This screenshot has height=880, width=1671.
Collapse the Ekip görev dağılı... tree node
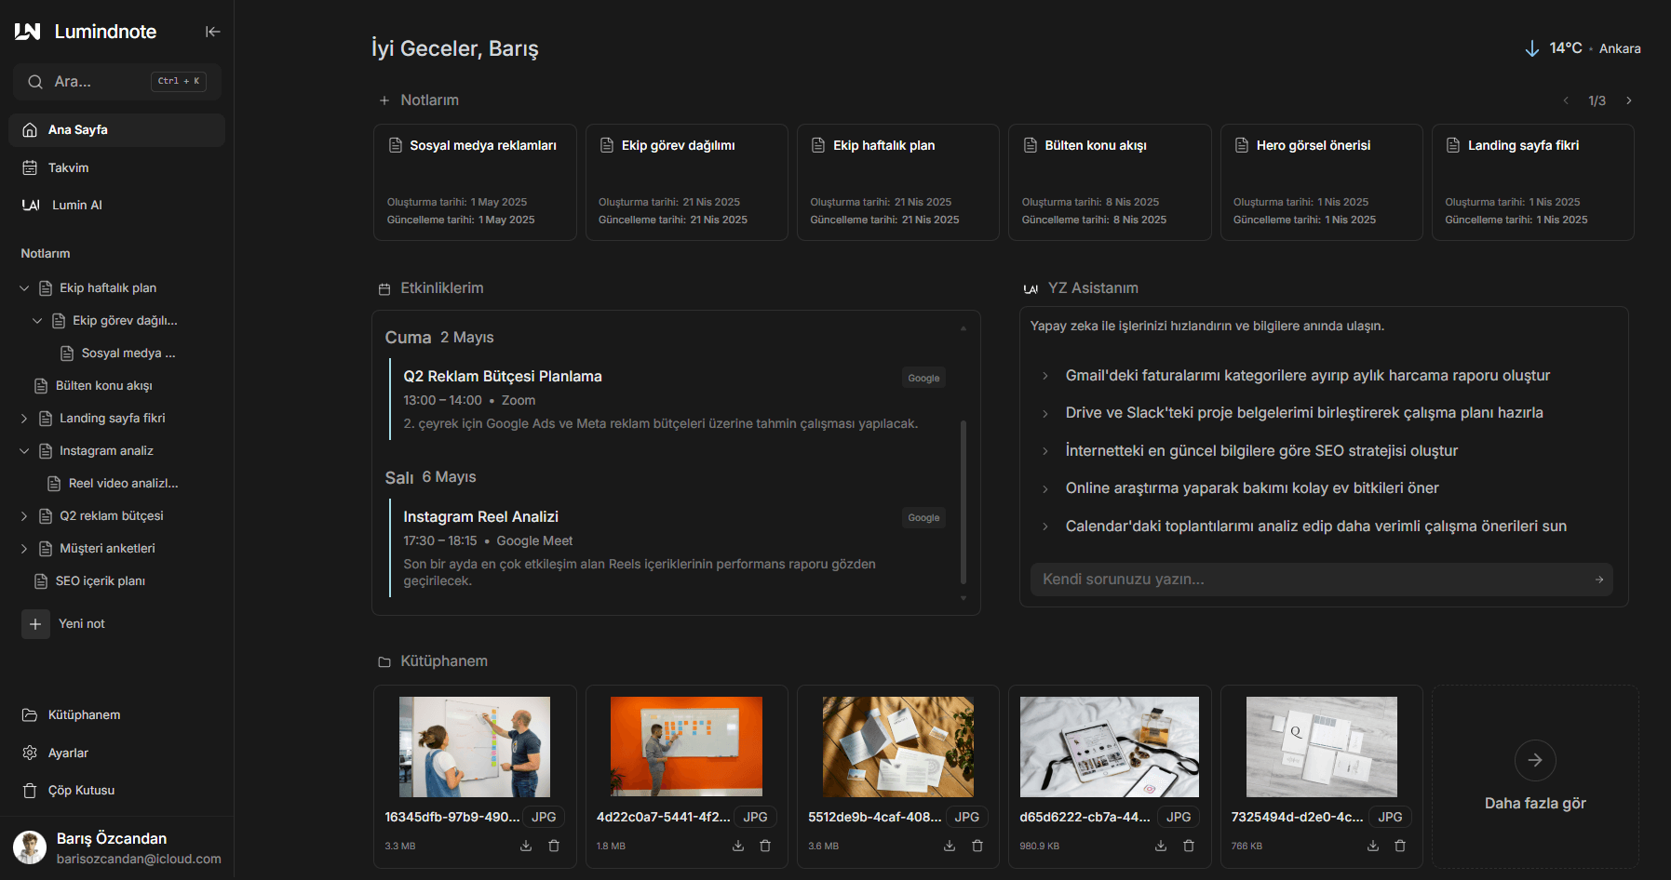click(37, 321)
